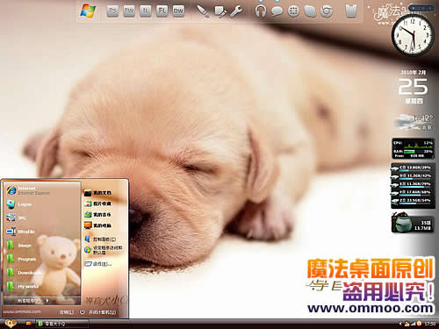This screenshot has width=439, height=329.
Task: Open Internet Explorer from the start menu
Action: [x=28, y=190]
